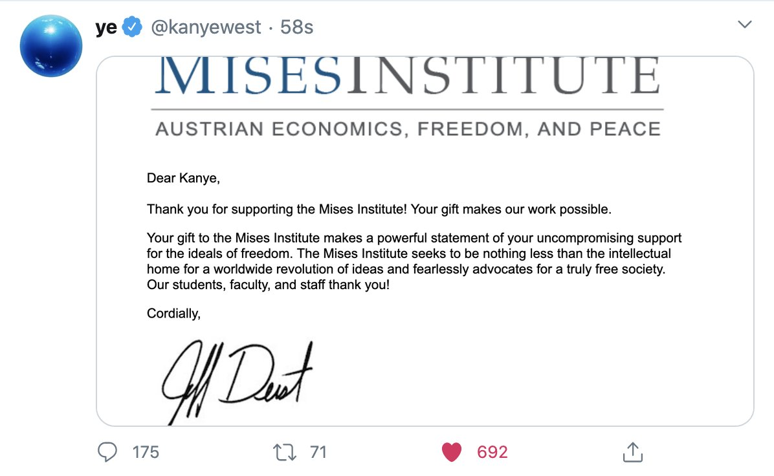Open tweet permalink via 58s timestamp

click(x=296, y=27)
